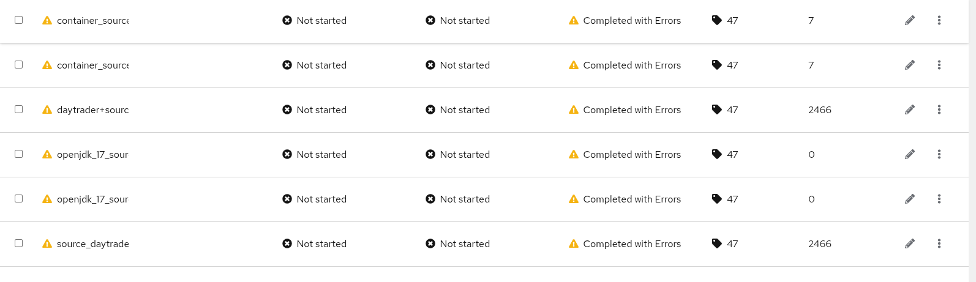
Task: Open the source_daytrade row kebab menu
Action: tap(939, 243)
